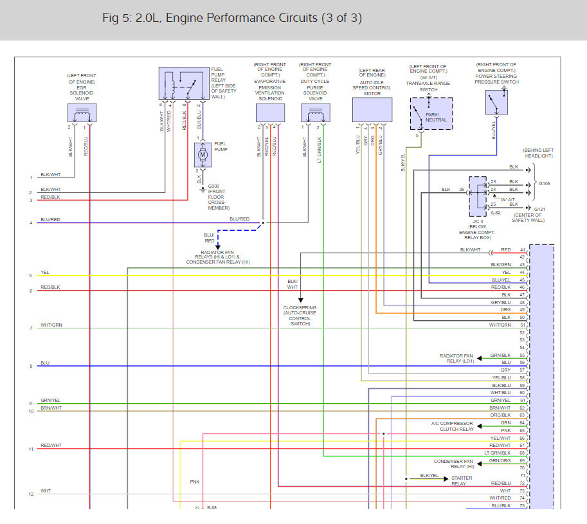Click the G300 ground symbol below fuel pump
This screenshot has width=587, height=524.
pyautogui.click(x=203, y=190)
